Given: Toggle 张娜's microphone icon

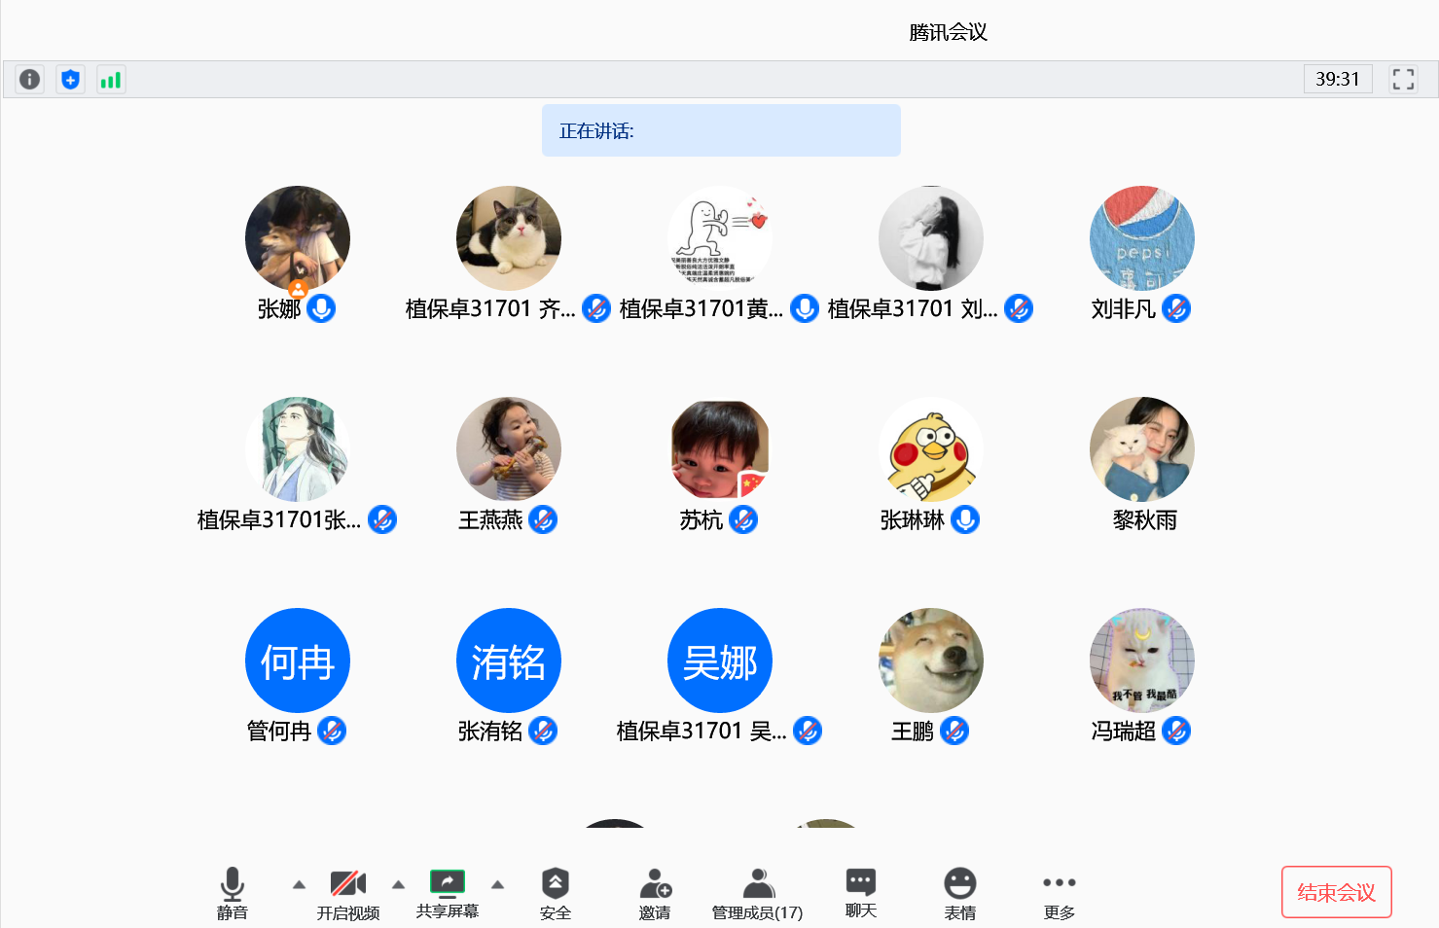Looking at the screenshot, I should 321,308.
